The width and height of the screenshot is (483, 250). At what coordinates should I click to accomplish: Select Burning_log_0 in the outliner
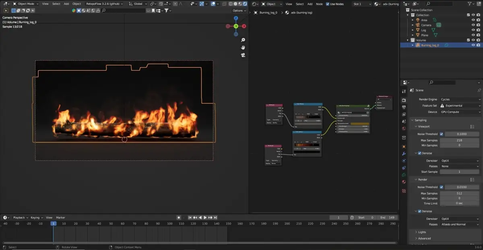click(430, 45)
